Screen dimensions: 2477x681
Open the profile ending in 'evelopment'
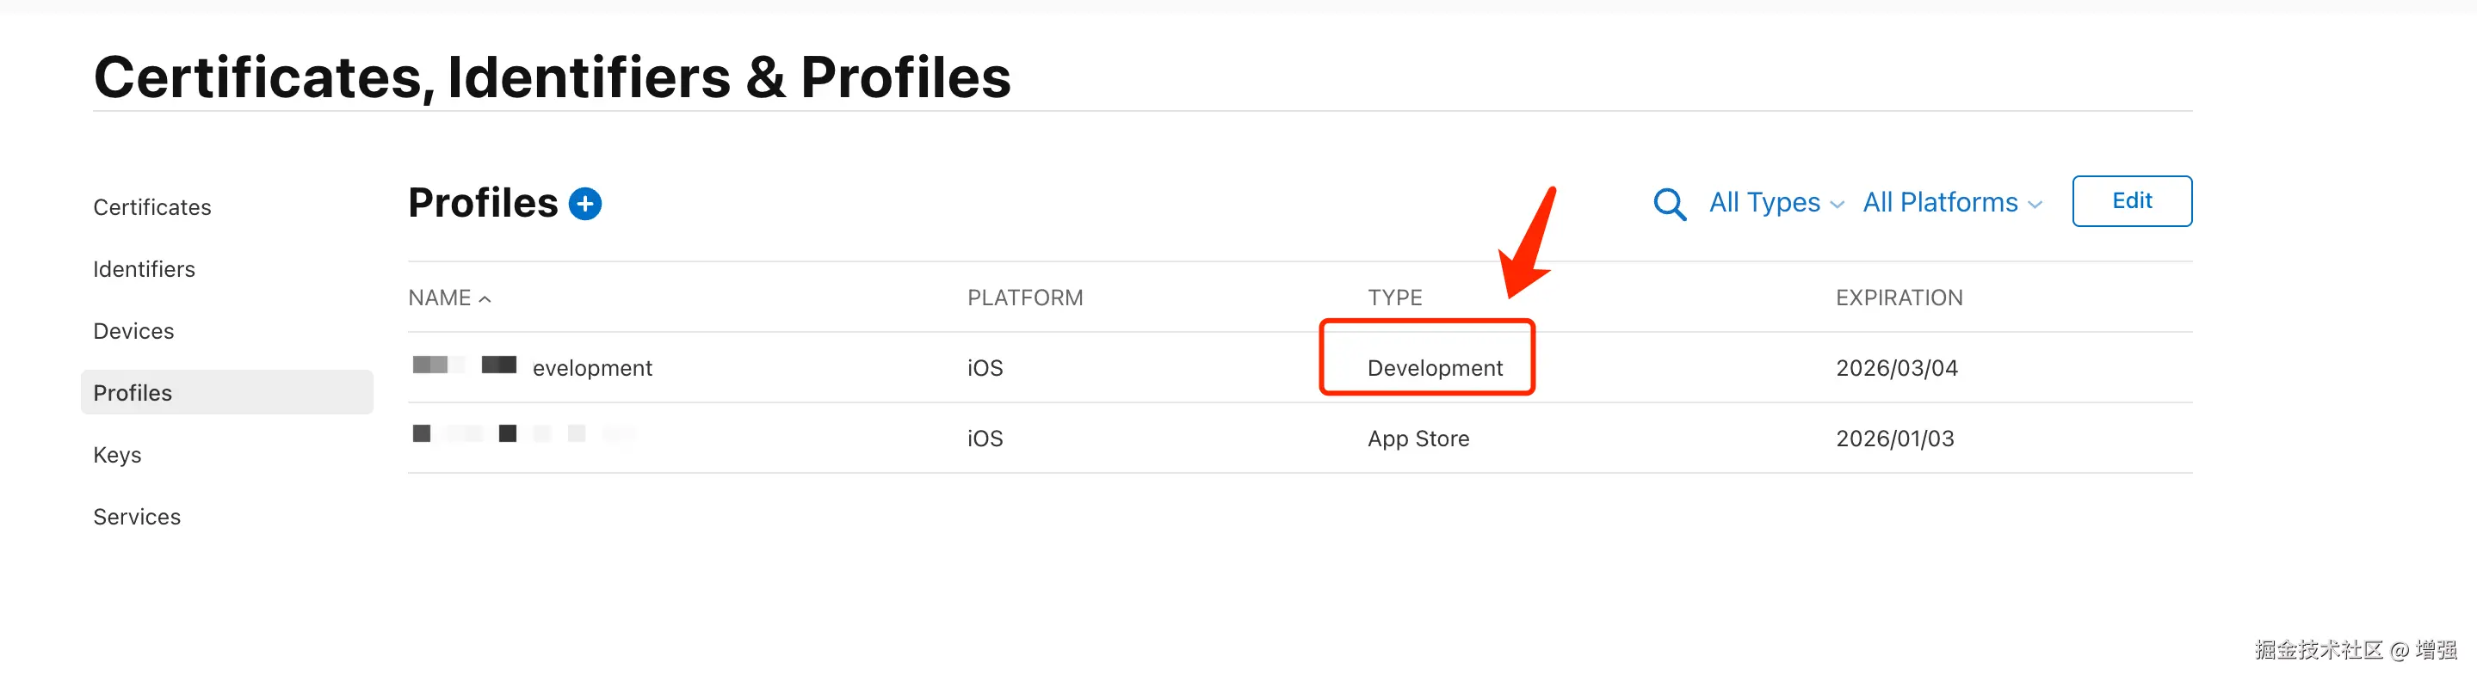(x=590, y=368)
